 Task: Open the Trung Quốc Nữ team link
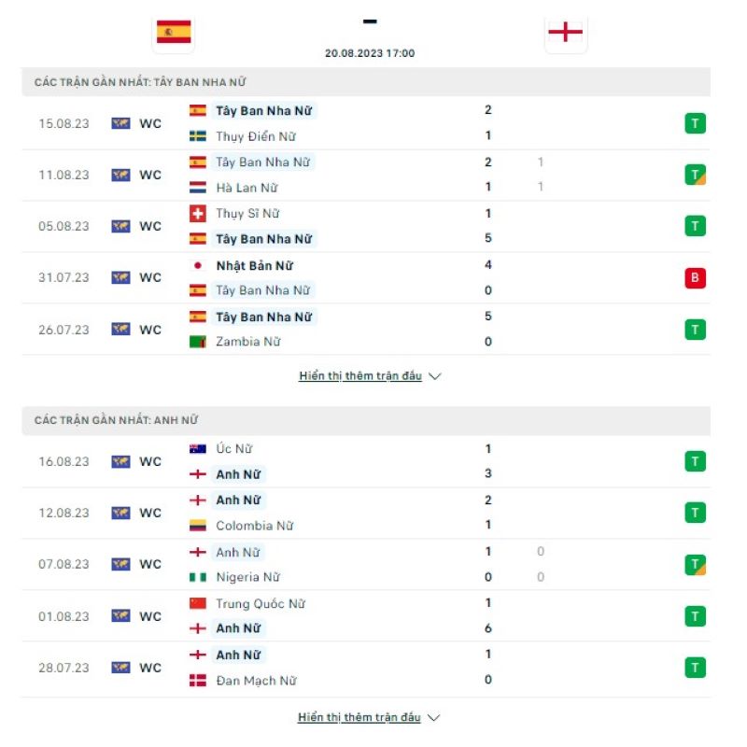tap(261, 603)
